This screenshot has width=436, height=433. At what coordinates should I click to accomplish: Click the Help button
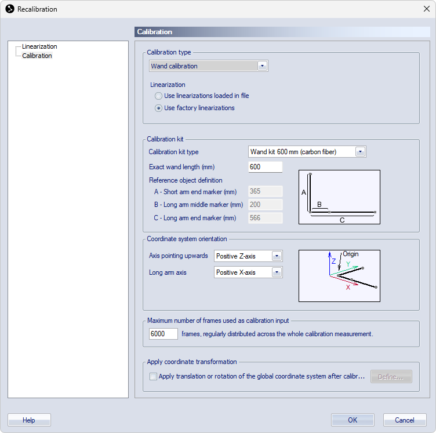click(29, 420)
